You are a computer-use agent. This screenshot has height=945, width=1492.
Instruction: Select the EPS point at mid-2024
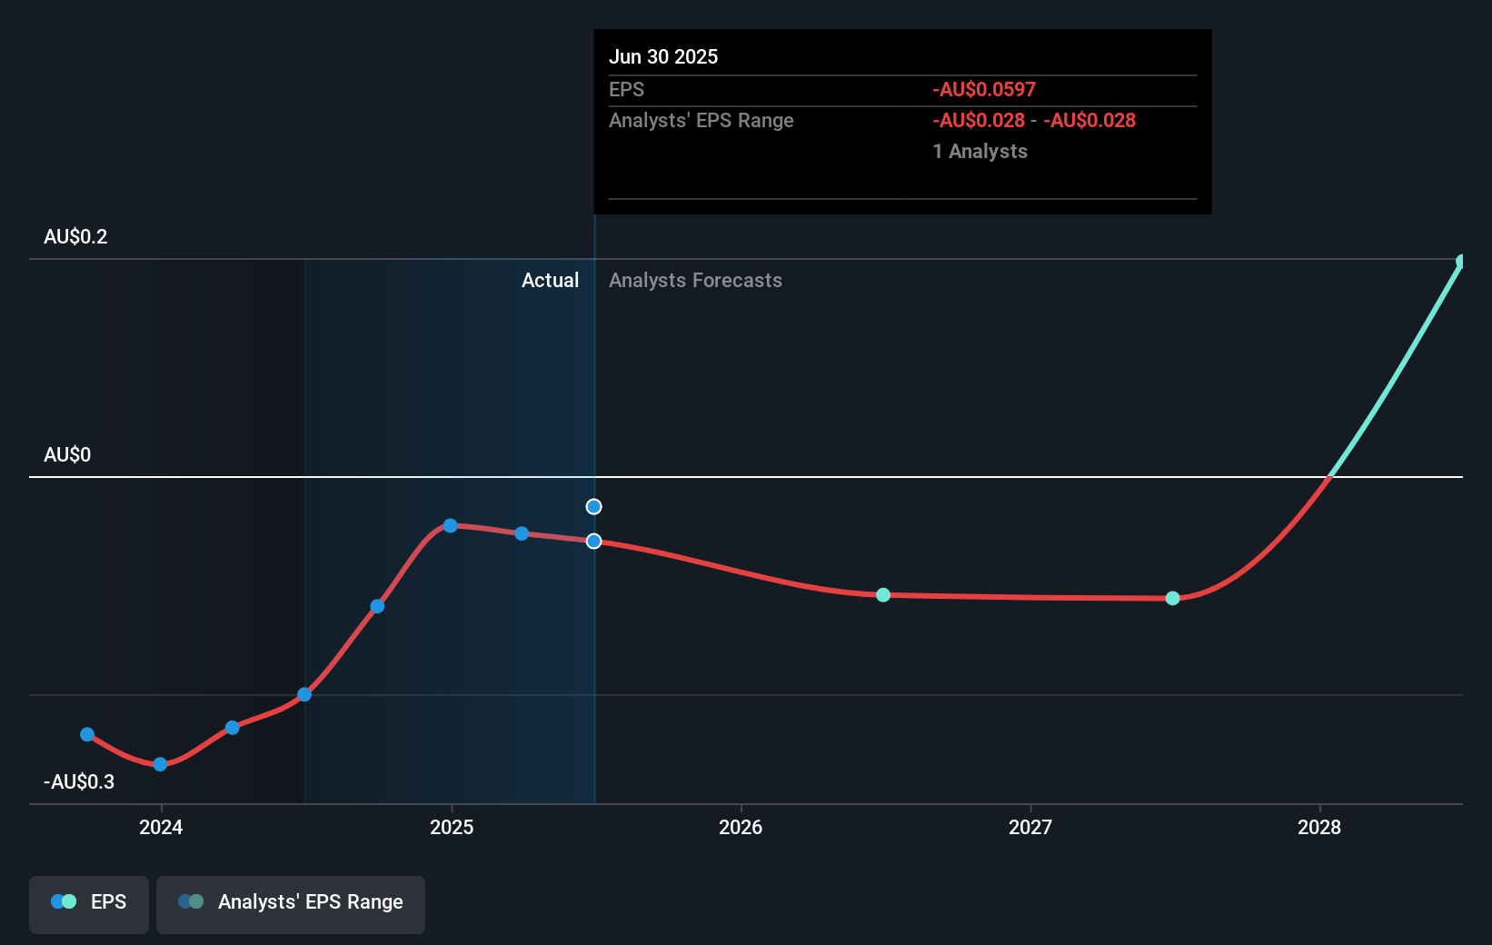pos(304,695)
